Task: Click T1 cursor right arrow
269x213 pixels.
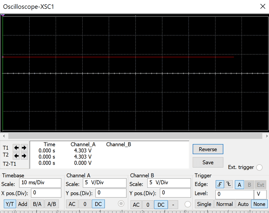Action: [x=24, y=148]
